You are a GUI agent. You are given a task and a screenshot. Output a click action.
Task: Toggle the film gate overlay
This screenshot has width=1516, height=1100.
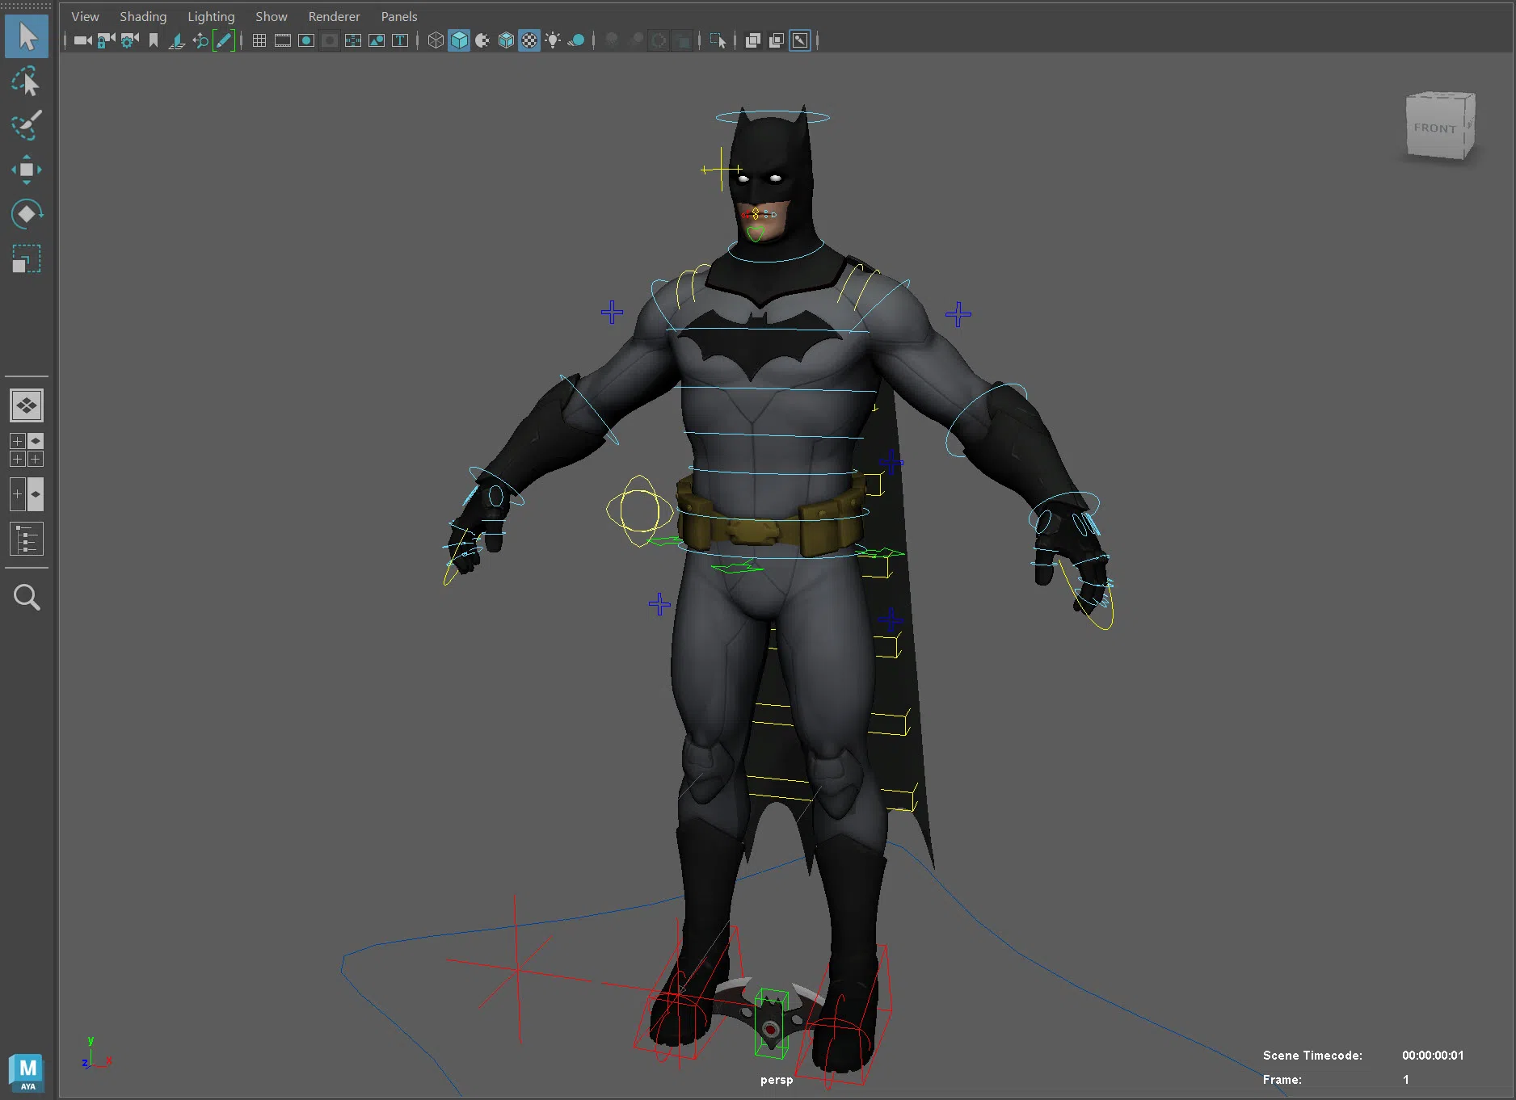tap(283, 40)
